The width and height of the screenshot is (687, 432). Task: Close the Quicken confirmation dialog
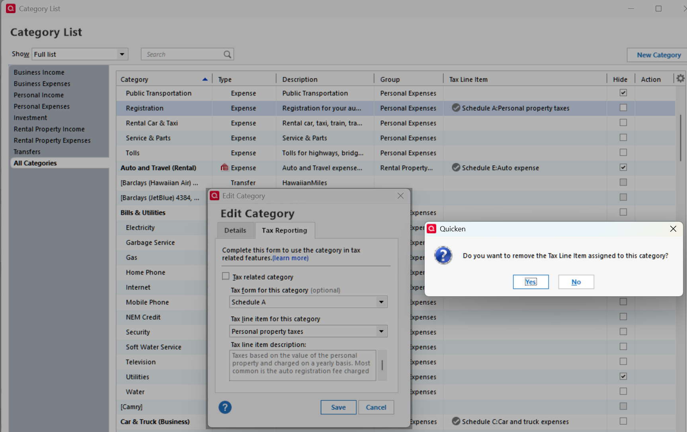tap(673, 229)
